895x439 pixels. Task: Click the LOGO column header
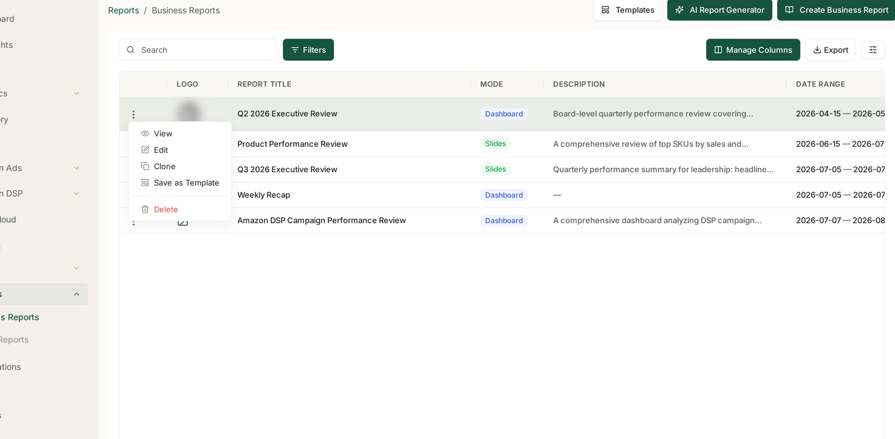[187, 84]
